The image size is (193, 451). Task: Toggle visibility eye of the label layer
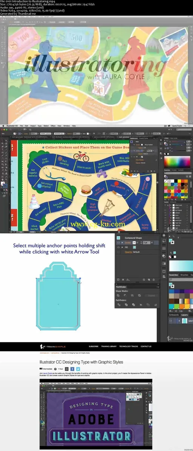tap(171, 321)
